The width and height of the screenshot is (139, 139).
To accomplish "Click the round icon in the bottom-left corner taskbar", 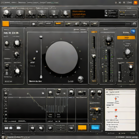I will coord(3,137).
